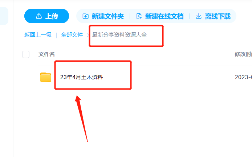
Task: Open the 全部文件 breadcrumb link
Action: (72, 35)
